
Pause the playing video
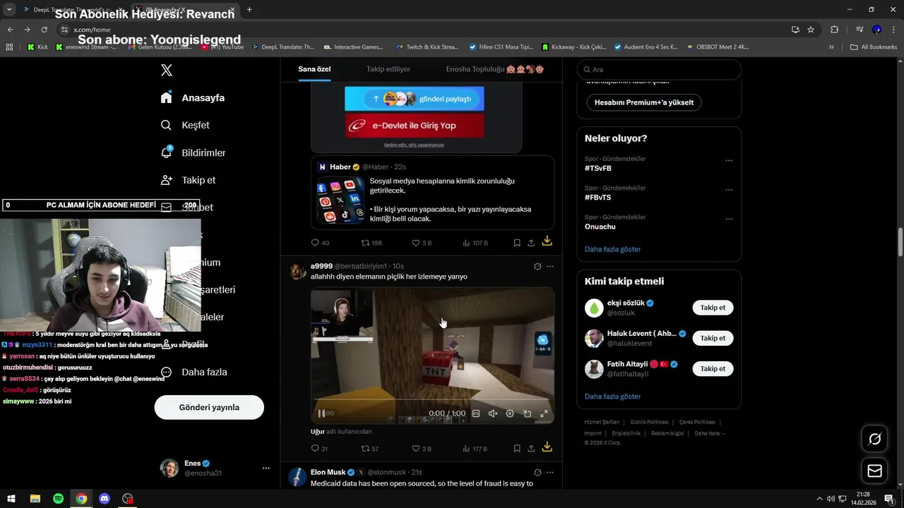tap(321, 413)
